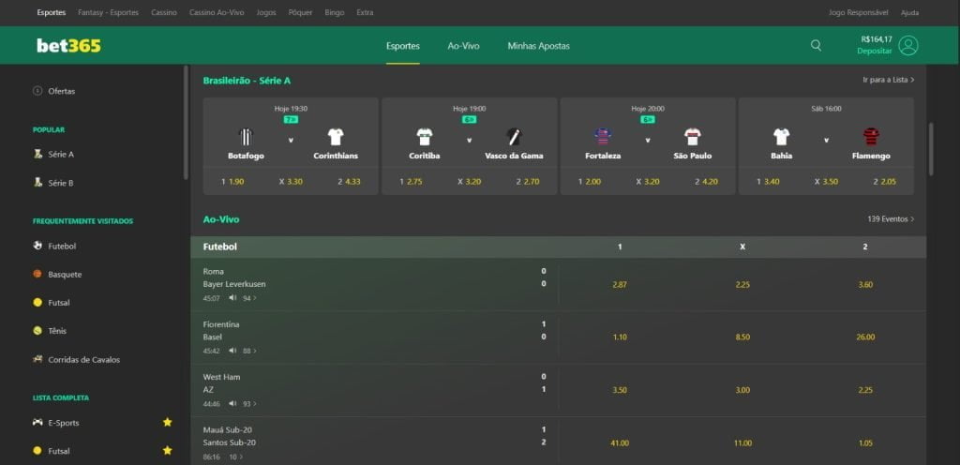Select the Basquete basketball icon
The height and width of the screenshot is (465, 960).
(x=37, y=275)
